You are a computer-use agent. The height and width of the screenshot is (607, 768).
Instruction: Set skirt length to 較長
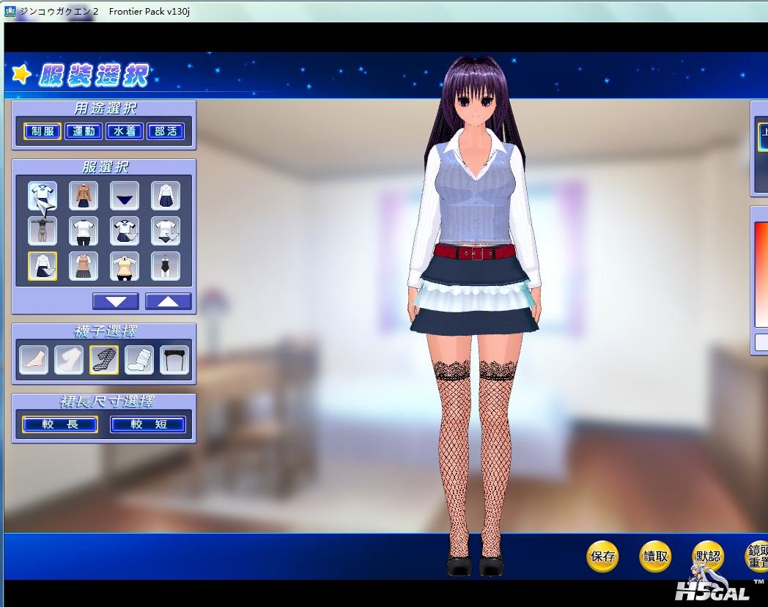tap(60, 424)
